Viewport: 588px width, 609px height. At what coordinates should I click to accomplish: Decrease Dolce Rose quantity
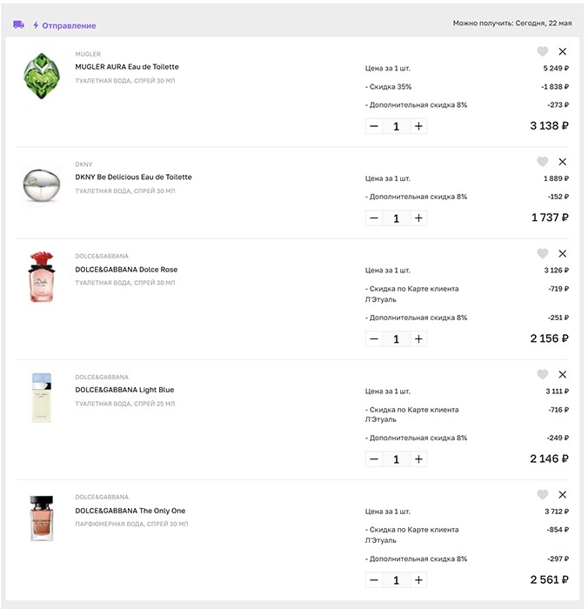374,339
